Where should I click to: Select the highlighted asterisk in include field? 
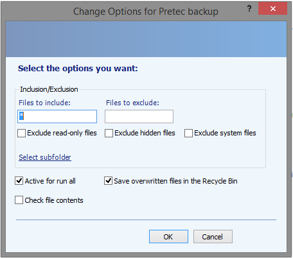pyautogui.click(x=21, y=116)
